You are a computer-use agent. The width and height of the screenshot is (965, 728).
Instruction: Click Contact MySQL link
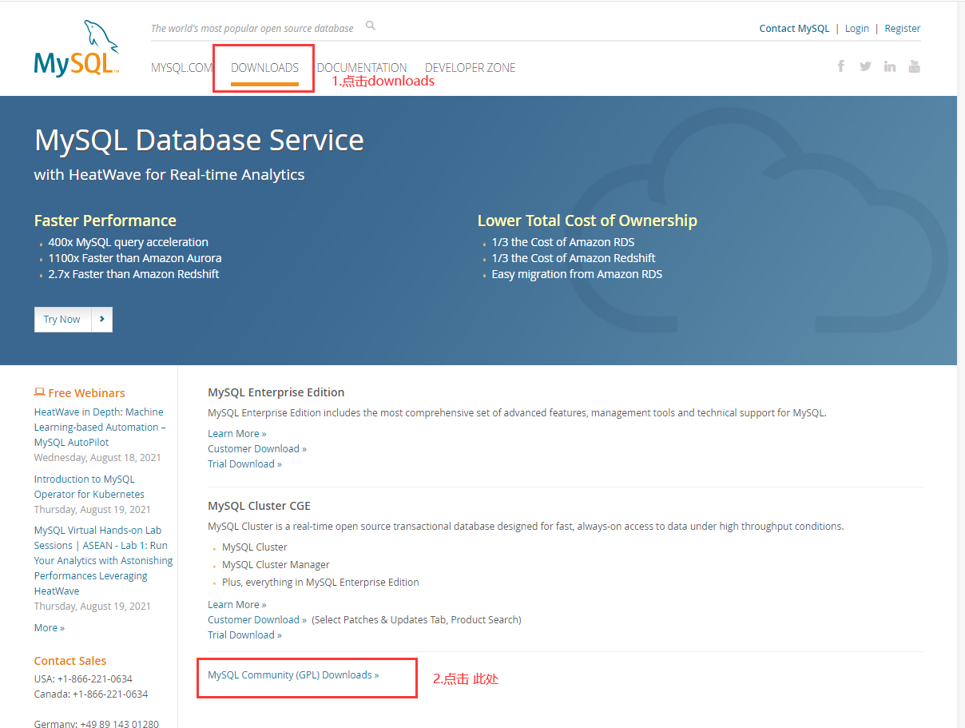[x=794, y=28]
